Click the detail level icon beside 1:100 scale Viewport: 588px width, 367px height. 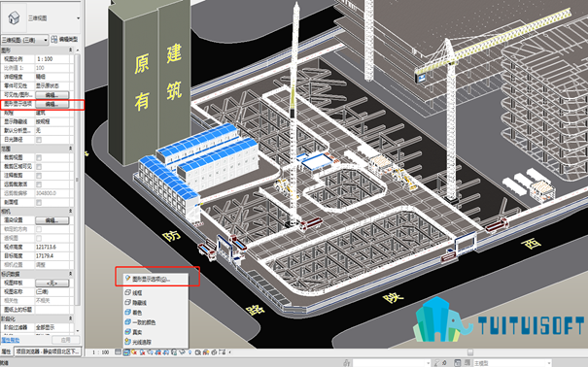pos(119,352)
